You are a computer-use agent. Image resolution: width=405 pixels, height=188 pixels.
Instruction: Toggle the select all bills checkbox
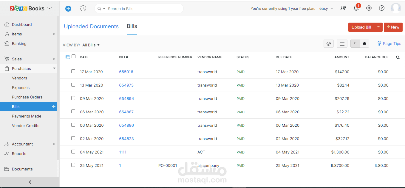point(74,57)
